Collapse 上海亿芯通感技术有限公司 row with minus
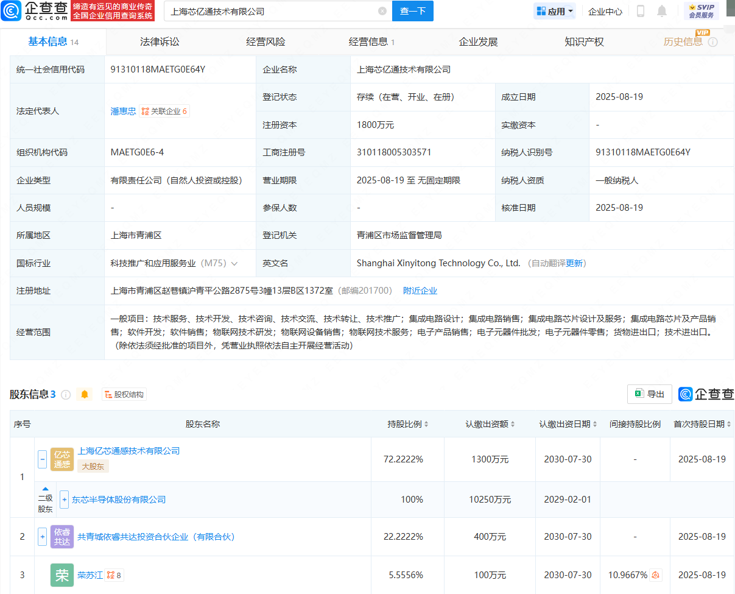 [x=43, y=459]
